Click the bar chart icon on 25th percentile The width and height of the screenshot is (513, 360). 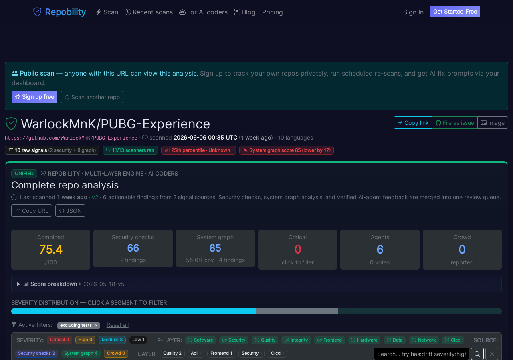click(167, 150)
